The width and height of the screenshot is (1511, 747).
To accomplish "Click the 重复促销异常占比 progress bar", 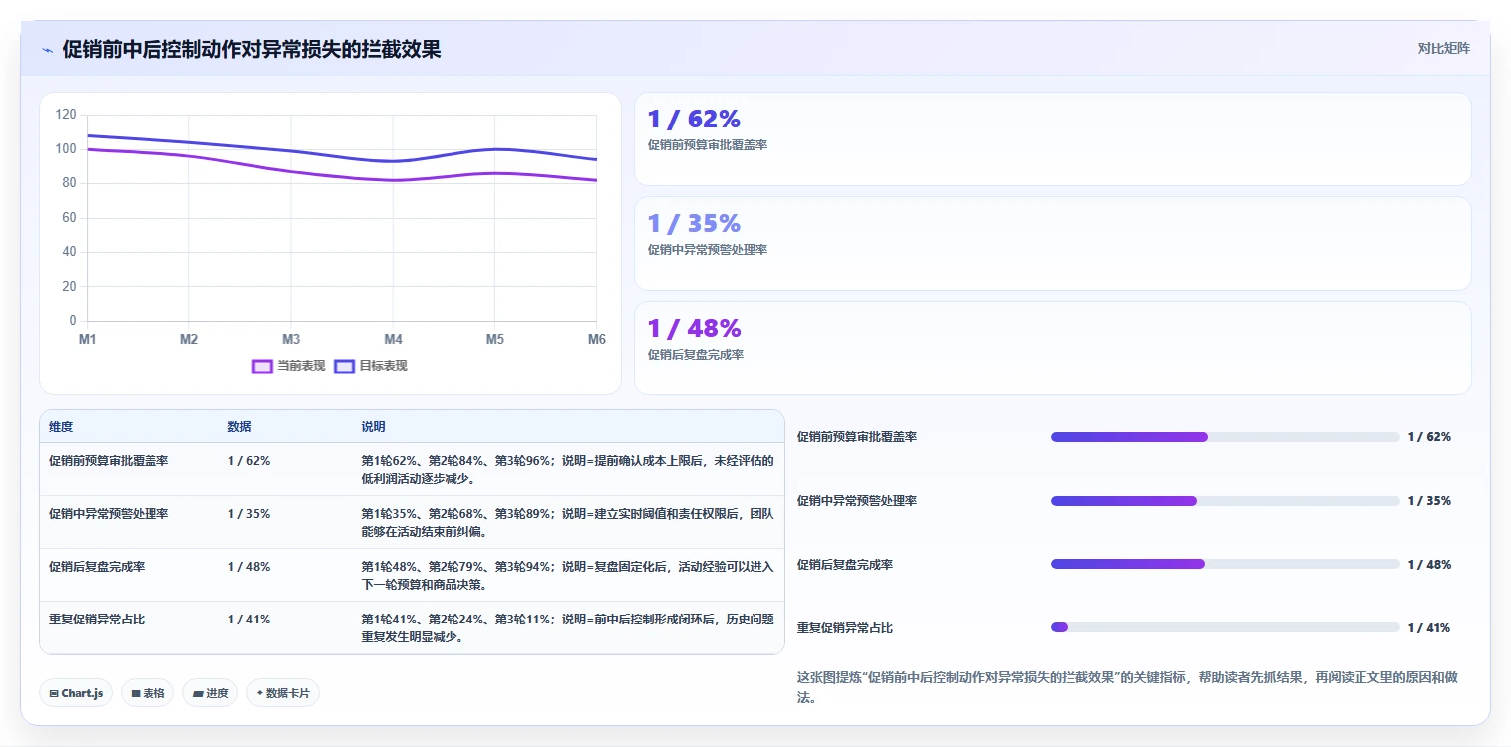I will coord(1225,627).
